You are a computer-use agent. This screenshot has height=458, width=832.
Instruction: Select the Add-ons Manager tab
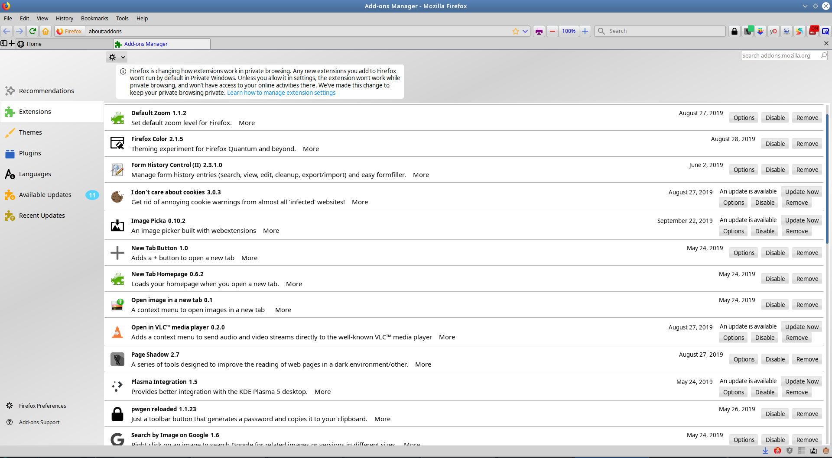click(x=162, y=44)
